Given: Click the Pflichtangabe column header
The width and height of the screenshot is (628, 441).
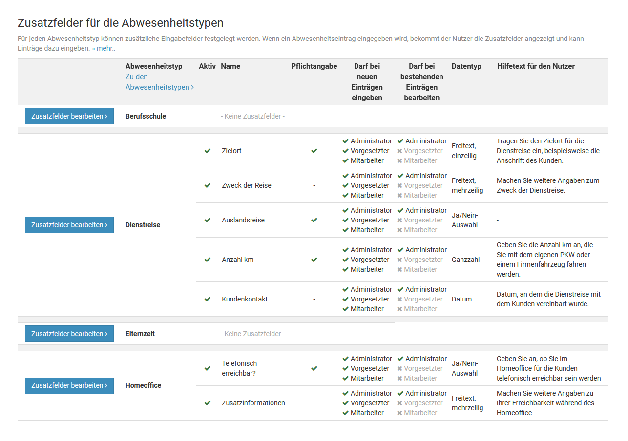Looking at the screenshot, I should [x=314, y=66].
